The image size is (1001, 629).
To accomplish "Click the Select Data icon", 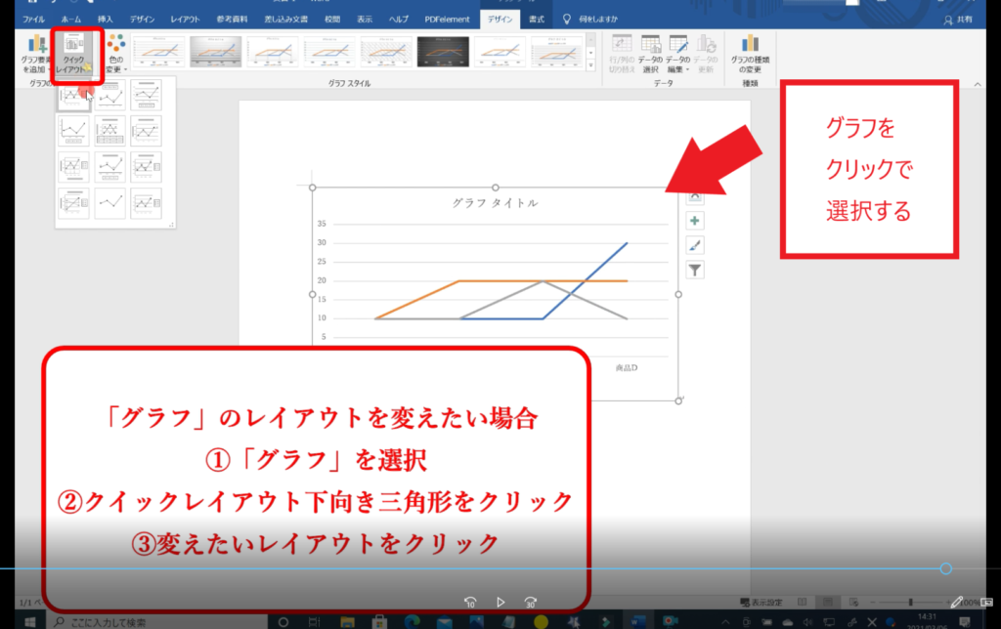I will tap(651, 54).
